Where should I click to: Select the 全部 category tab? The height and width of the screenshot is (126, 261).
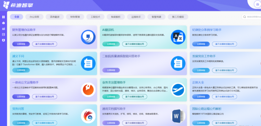[16, 17]
